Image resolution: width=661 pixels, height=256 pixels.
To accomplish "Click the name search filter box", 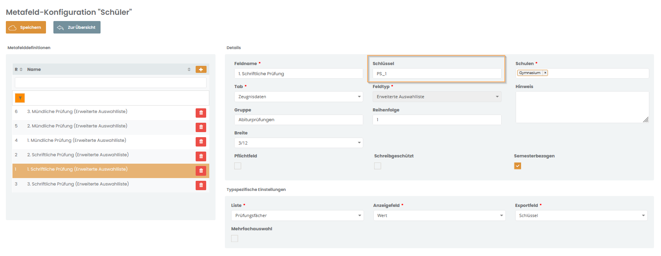I will click(111, 83).
